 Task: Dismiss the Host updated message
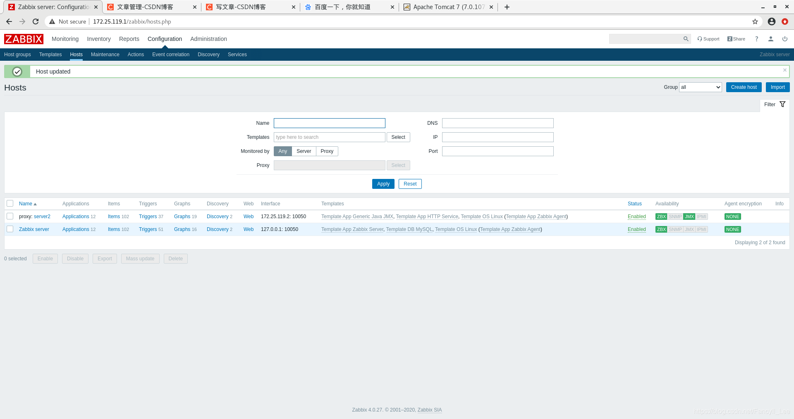point(785,70)
